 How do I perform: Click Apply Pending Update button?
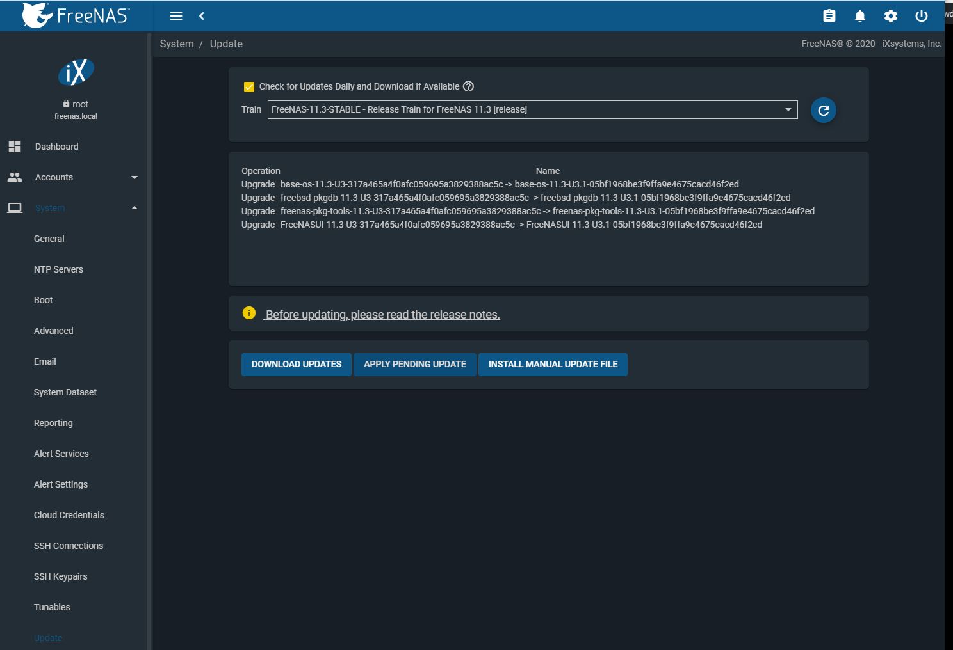point(414,364)
